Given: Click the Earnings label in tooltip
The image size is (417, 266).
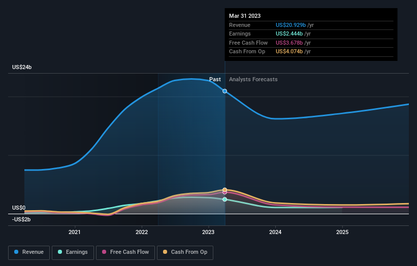Looking at the screenshot, I should (240, 34).
